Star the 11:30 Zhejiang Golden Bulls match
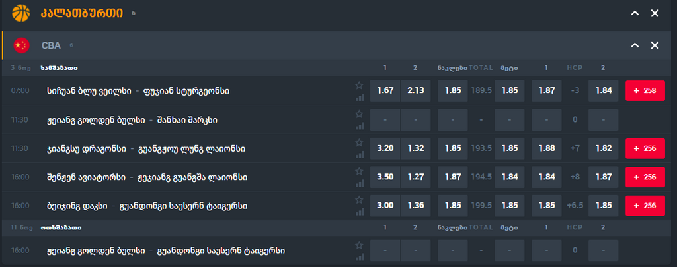Screen dimensions: 677x267 click(360, 114)
